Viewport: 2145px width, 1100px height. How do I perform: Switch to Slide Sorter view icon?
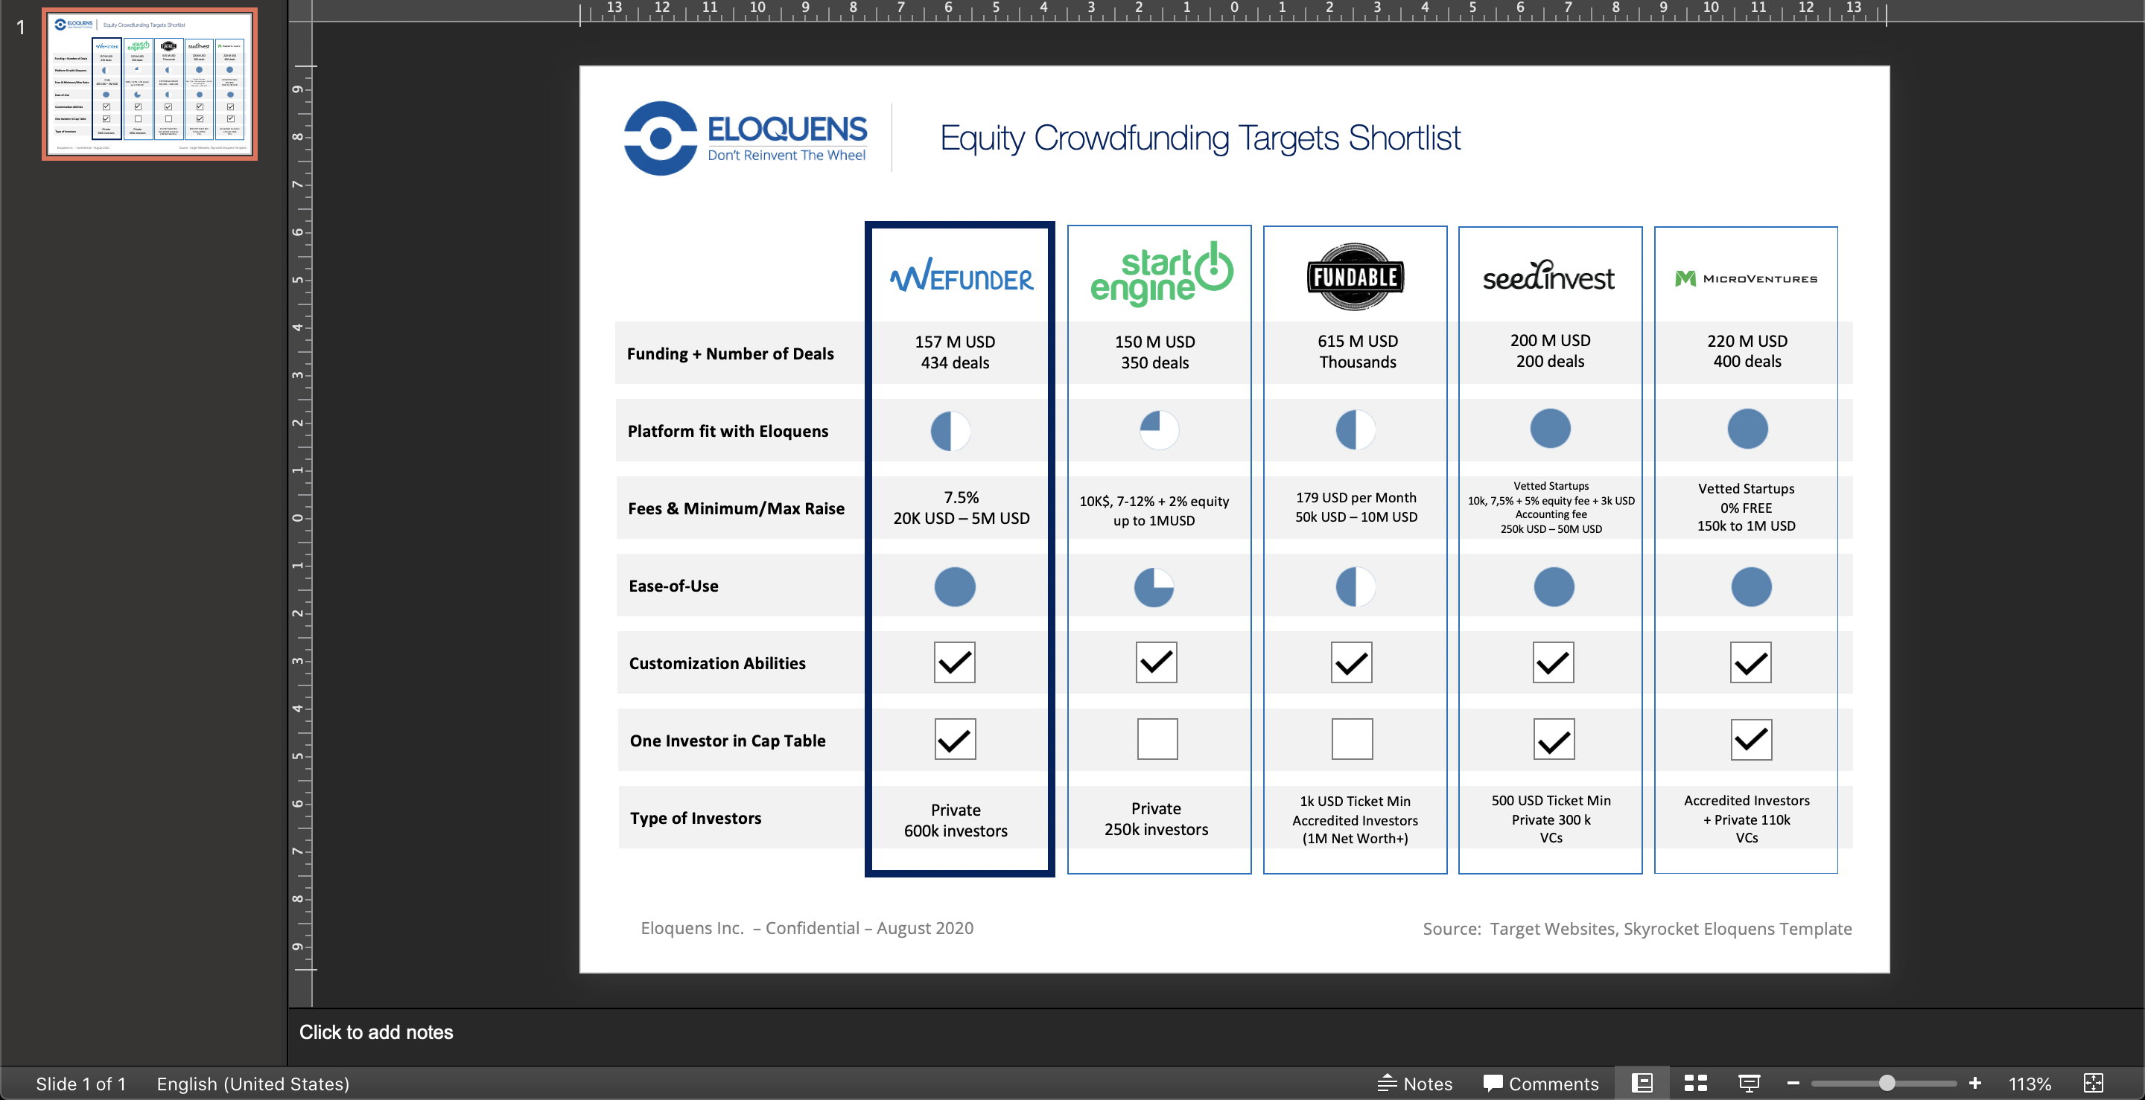pyautogui.click(x=1695, y=1083)
